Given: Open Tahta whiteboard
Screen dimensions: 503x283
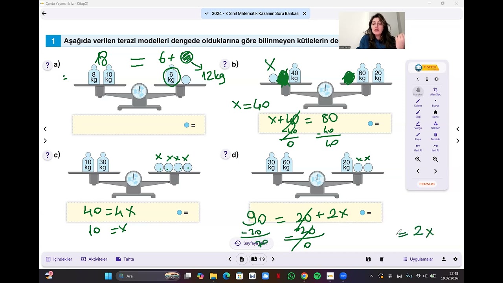Looking at the screenshot, I should click(x=125, y=259).
